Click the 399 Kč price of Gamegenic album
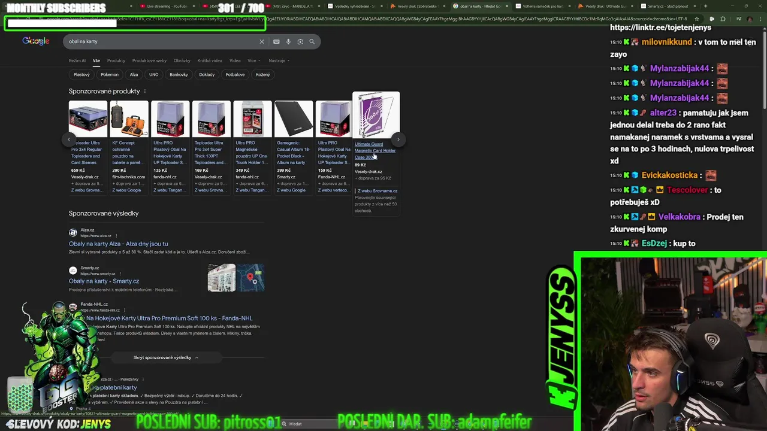 click(x=283, y=171)
